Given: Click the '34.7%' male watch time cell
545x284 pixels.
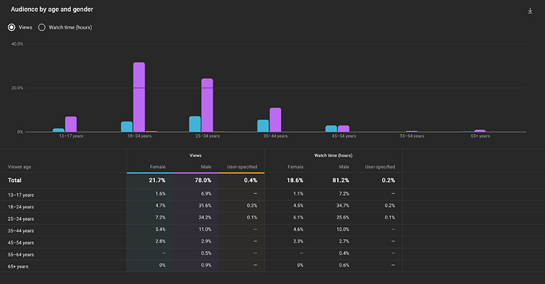Looking at the screenshot, I should [x=343, y=206].
